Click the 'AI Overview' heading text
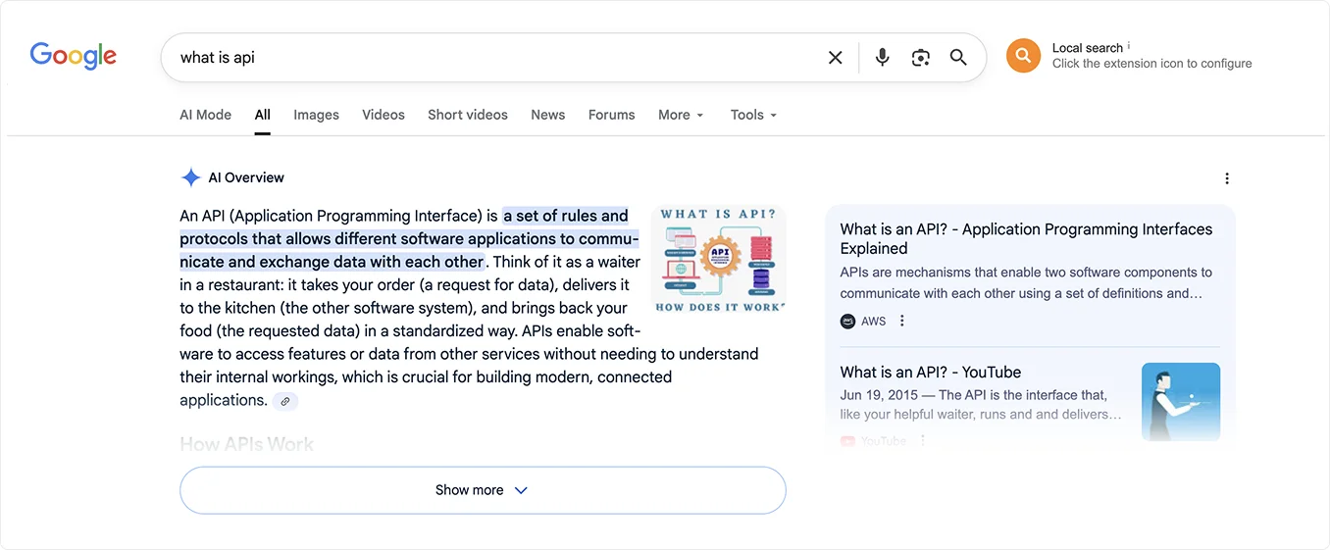 pos(246,177)
